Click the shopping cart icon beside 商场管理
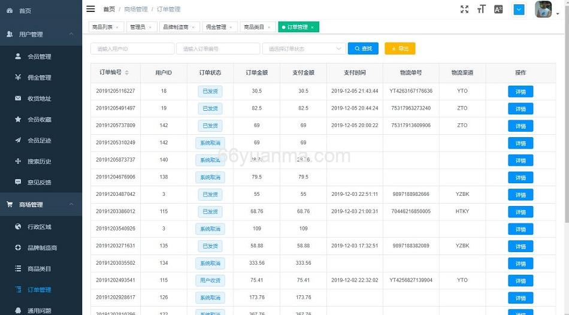This screenshot has width=569, height=315. point(10,204)
